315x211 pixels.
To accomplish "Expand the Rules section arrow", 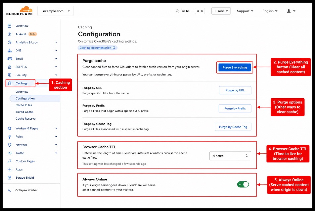I will (56, 136).
